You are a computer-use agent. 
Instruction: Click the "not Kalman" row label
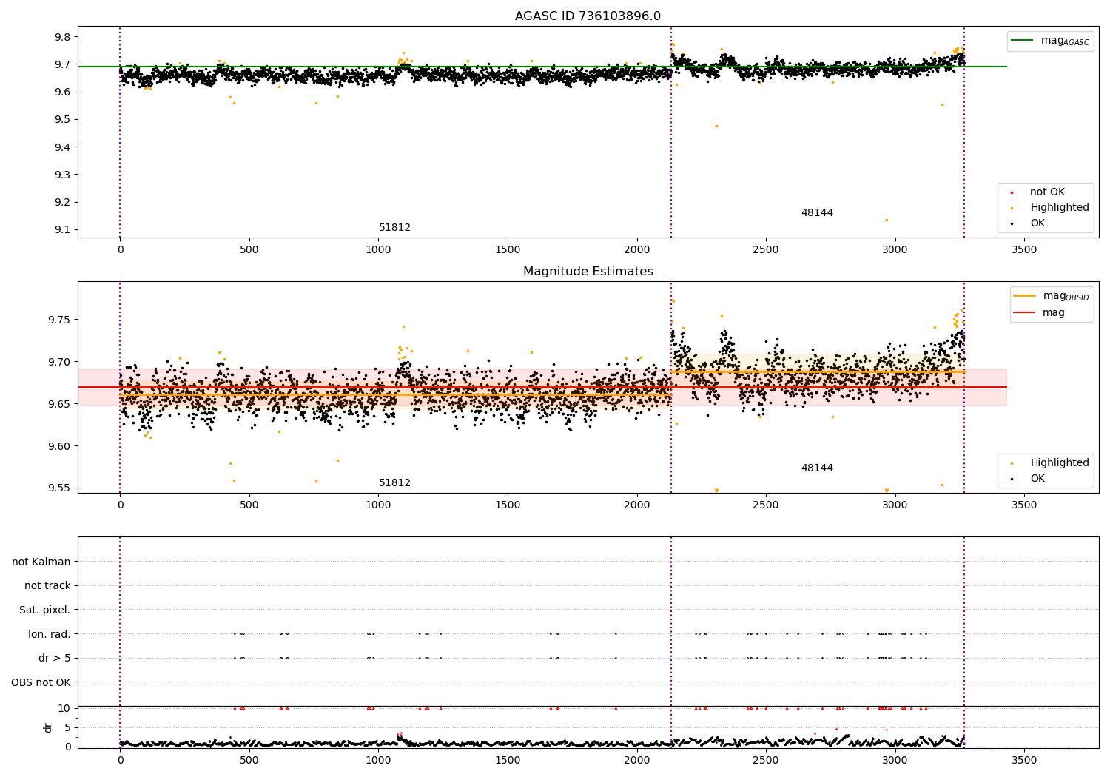(41, 562)
